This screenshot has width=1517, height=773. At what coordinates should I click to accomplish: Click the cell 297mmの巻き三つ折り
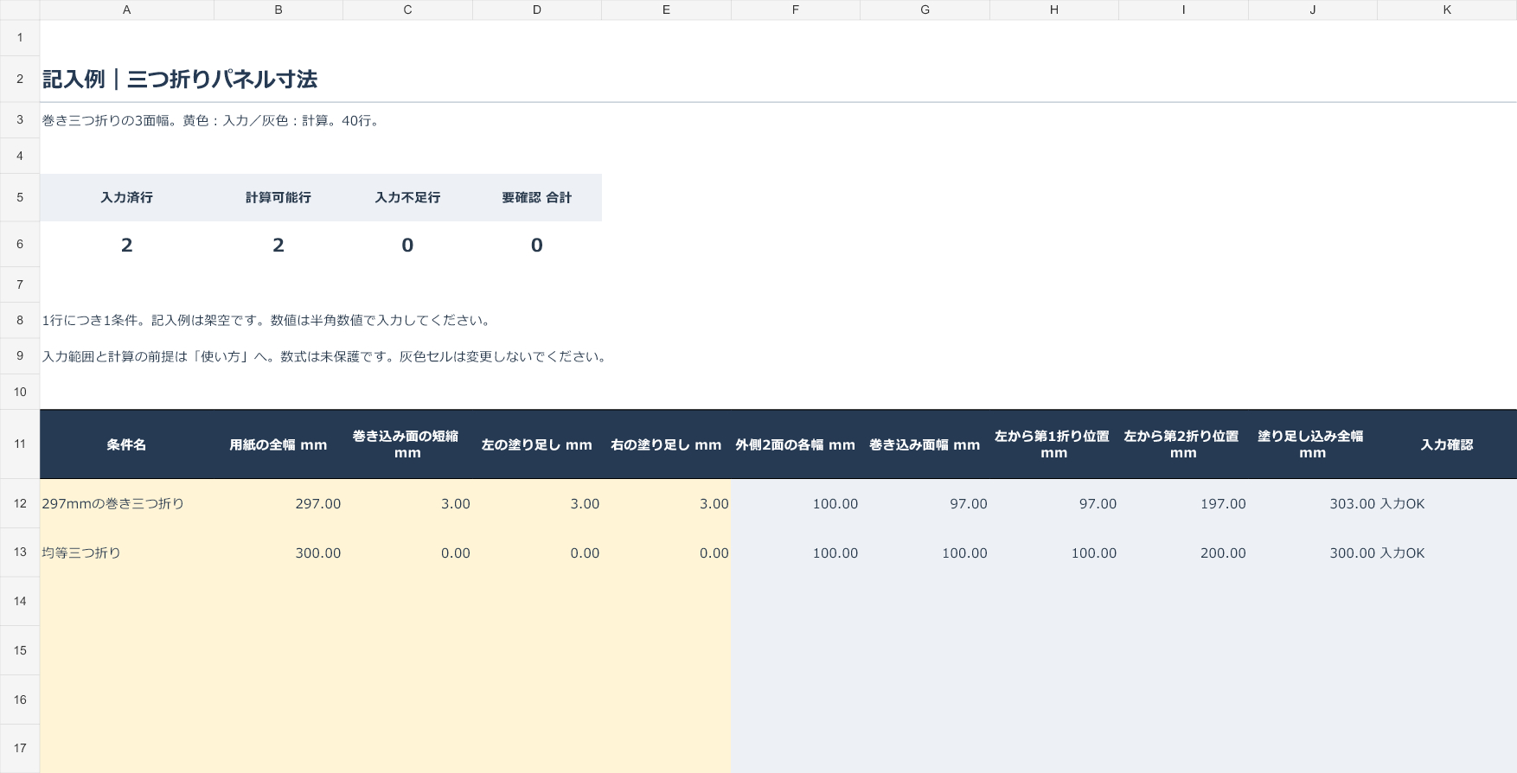pyautogui.click(x=126, y=503)
